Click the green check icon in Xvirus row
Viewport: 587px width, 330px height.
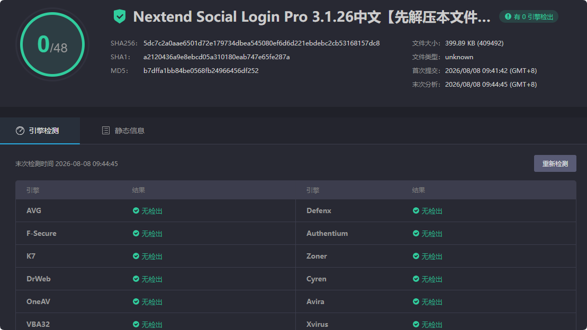(x=416, y=324)
